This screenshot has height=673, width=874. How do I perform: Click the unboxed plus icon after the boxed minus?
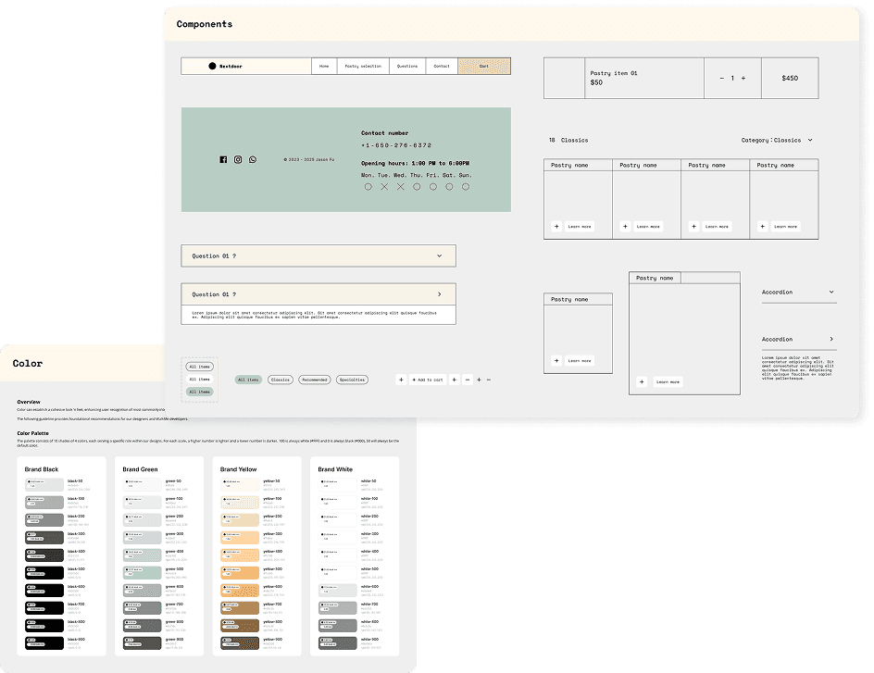pyautogui.click(x=479, y=380)
